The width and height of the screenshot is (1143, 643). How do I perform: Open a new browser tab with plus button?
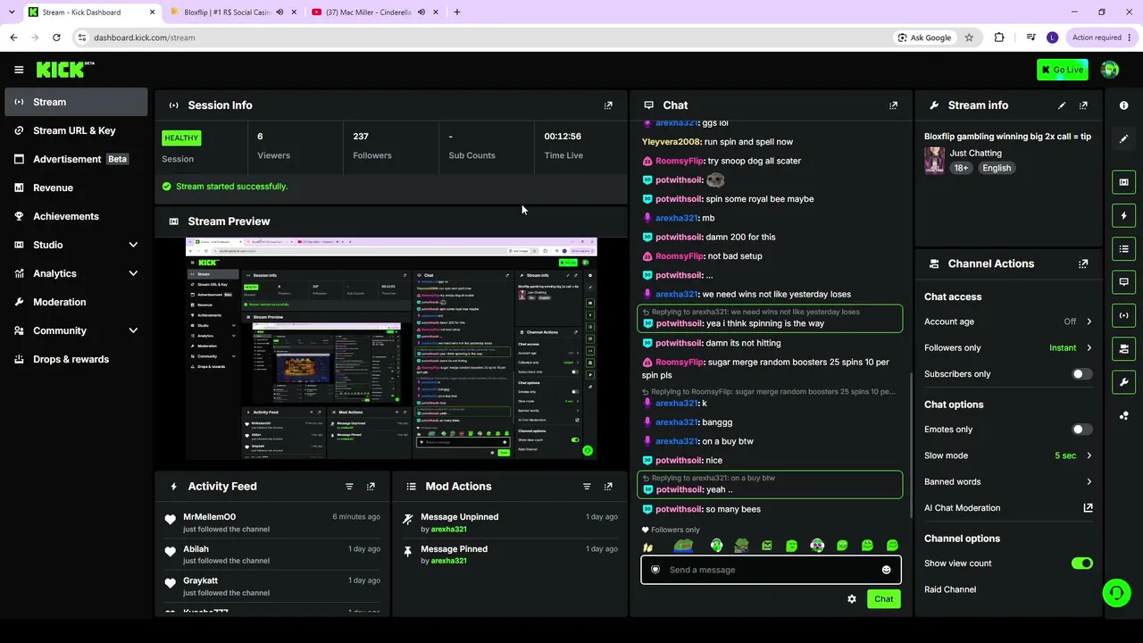point(456,13)
